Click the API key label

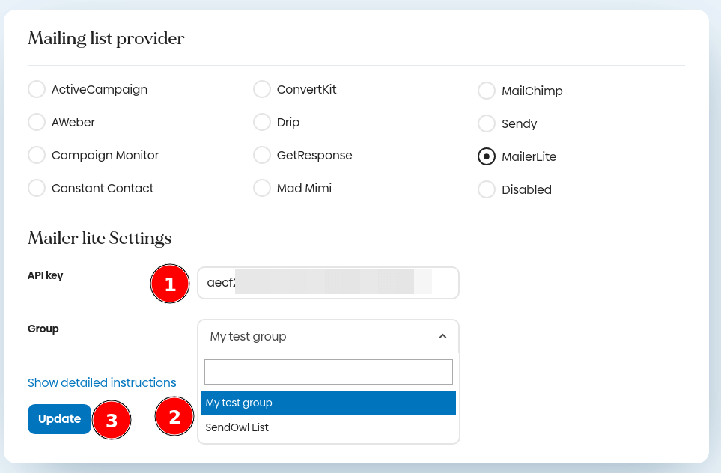pos(45,276)
